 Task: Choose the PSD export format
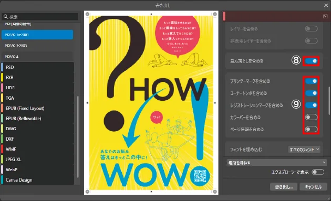point(37,67)
